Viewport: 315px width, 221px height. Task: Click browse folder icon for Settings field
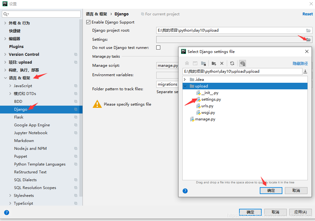(x=308, y=39)
